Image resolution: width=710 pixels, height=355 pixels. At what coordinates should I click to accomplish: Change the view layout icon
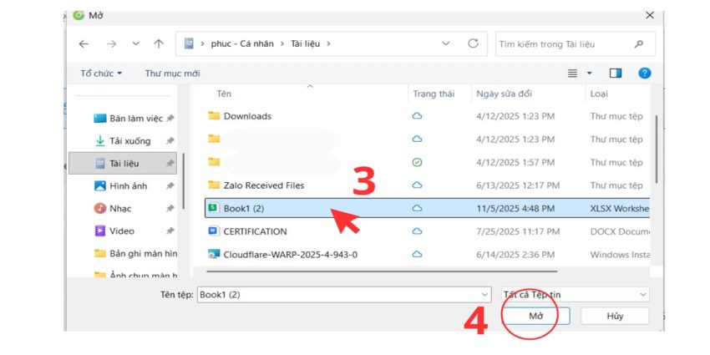[x=573, y=74]
